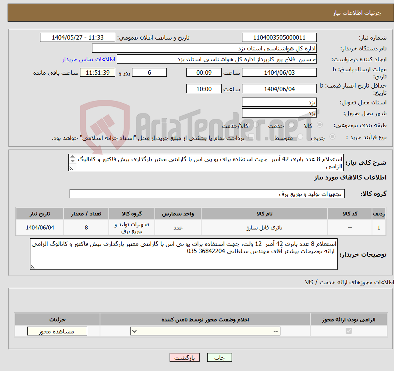394x371 pixels.
Task: Click the گروه کالا field
Action: click(207, 193)
